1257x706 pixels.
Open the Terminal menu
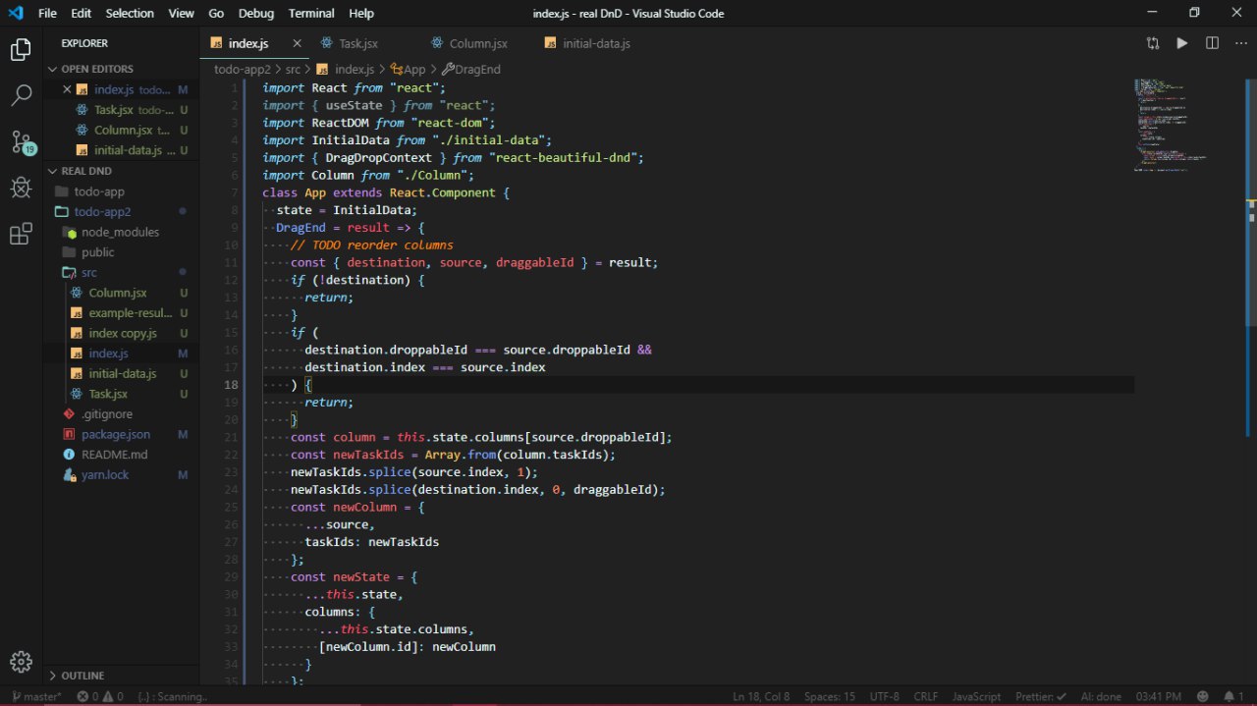pyautogui.click(x=309, y=13)
